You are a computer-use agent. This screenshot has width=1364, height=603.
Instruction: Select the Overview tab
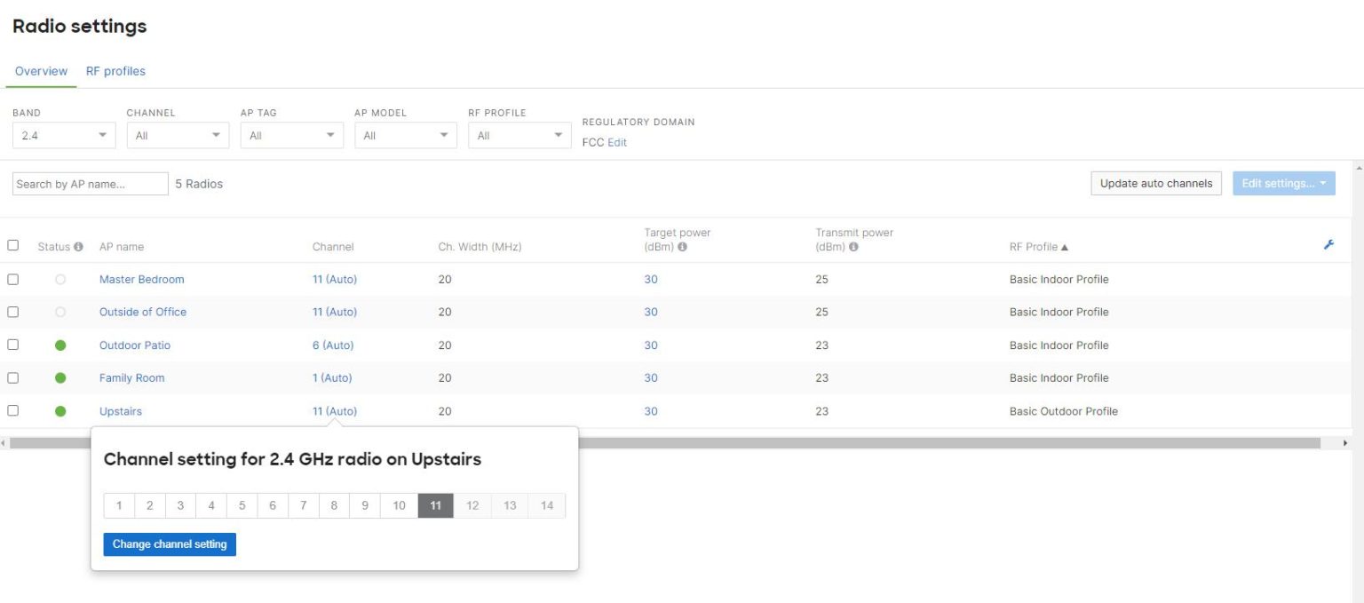(40, 71)
